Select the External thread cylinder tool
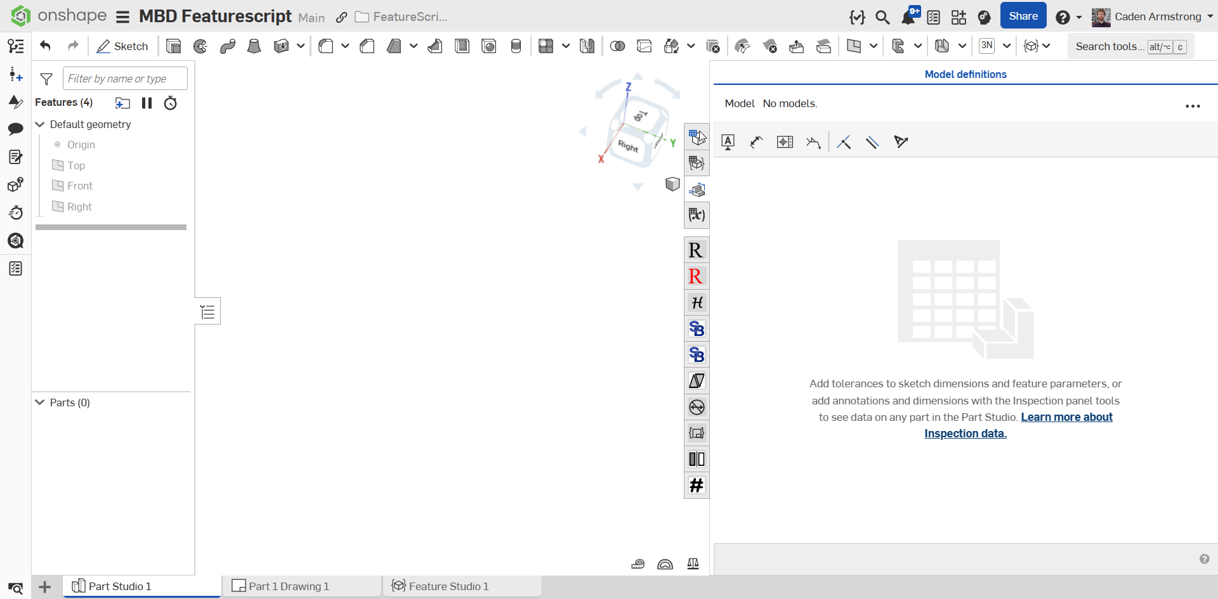This screenshot has height=599, width=1218. tap(516, 46)
